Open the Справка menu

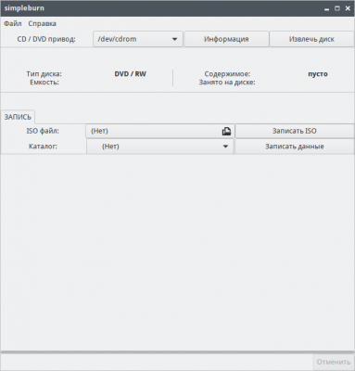point(42,23)
